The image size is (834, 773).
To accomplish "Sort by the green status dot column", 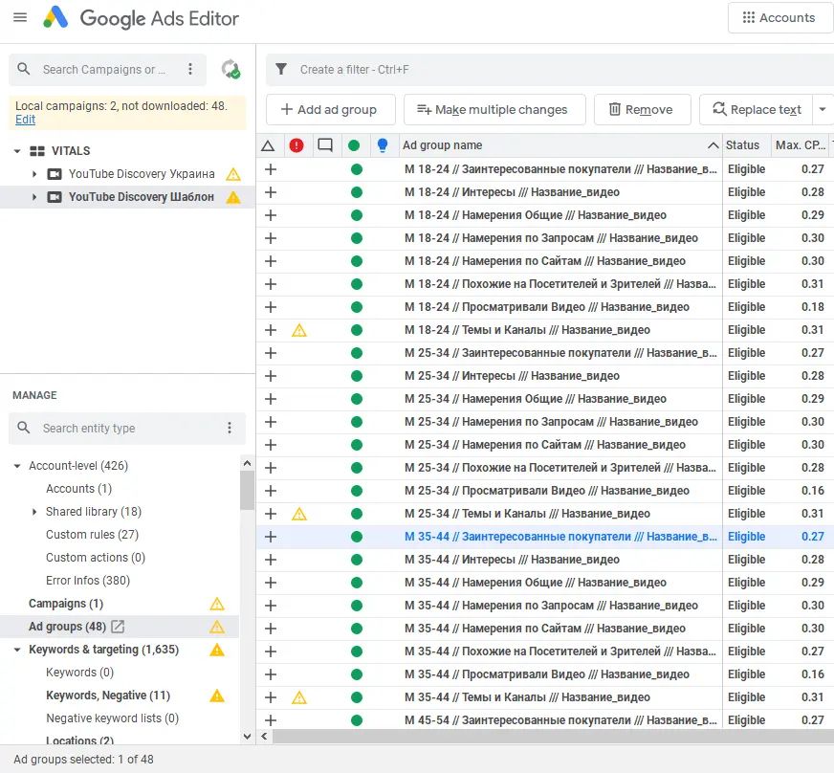I will [354, 145].
